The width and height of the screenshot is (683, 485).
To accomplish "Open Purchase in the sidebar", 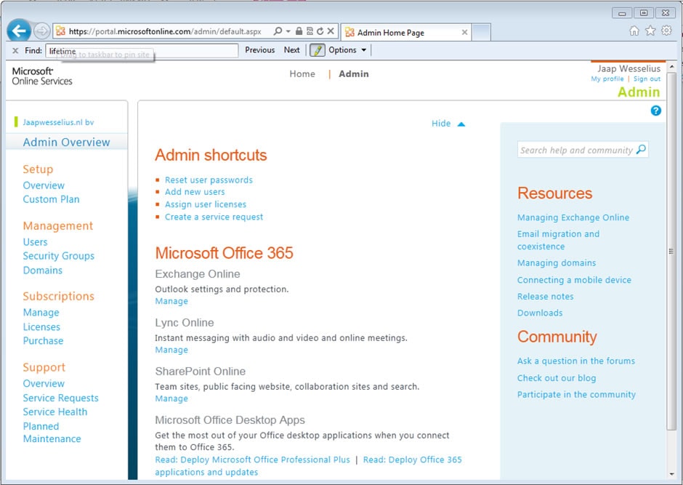I will pos(43,341).
